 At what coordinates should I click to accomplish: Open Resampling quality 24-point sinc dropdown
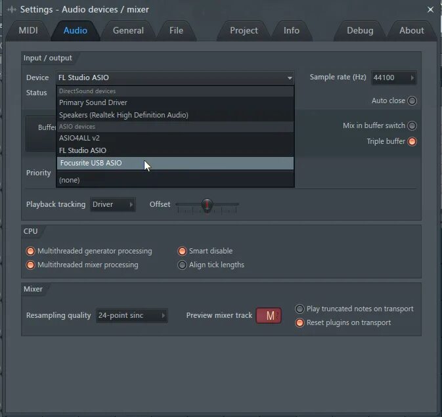pyautogui.click(x=131, y=315)
